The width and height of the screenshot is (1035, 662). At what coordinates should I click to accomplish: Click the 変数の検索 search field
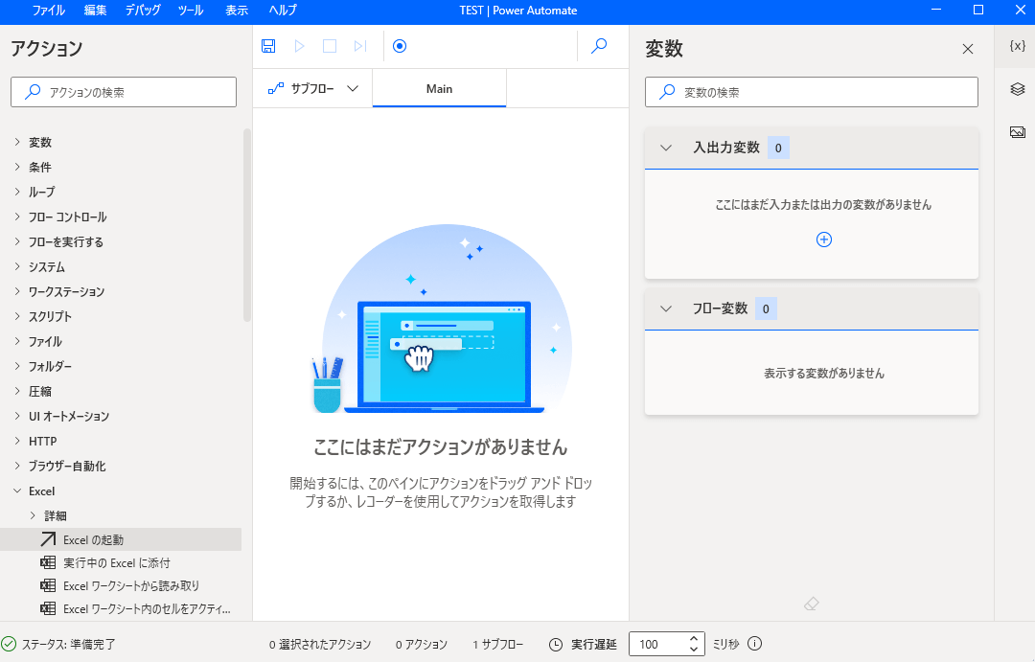(811, 92)
